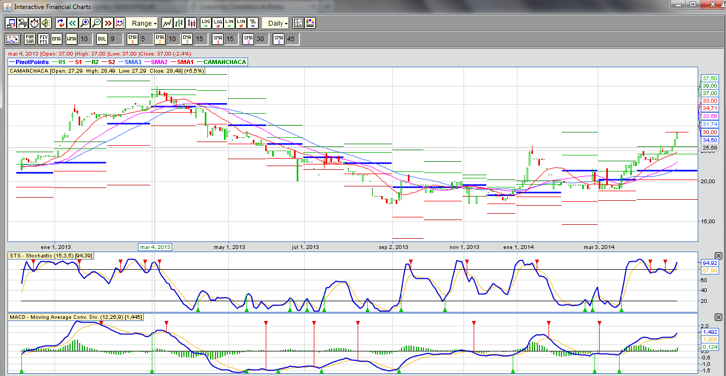Toggle the Pivot Points indicator
The height and width of the screenshot is (376, 726).
pos(43,39)
